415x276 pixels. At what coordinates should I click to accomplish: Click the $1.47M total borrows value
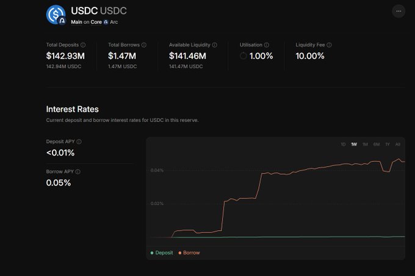click(x=122, y=56)
